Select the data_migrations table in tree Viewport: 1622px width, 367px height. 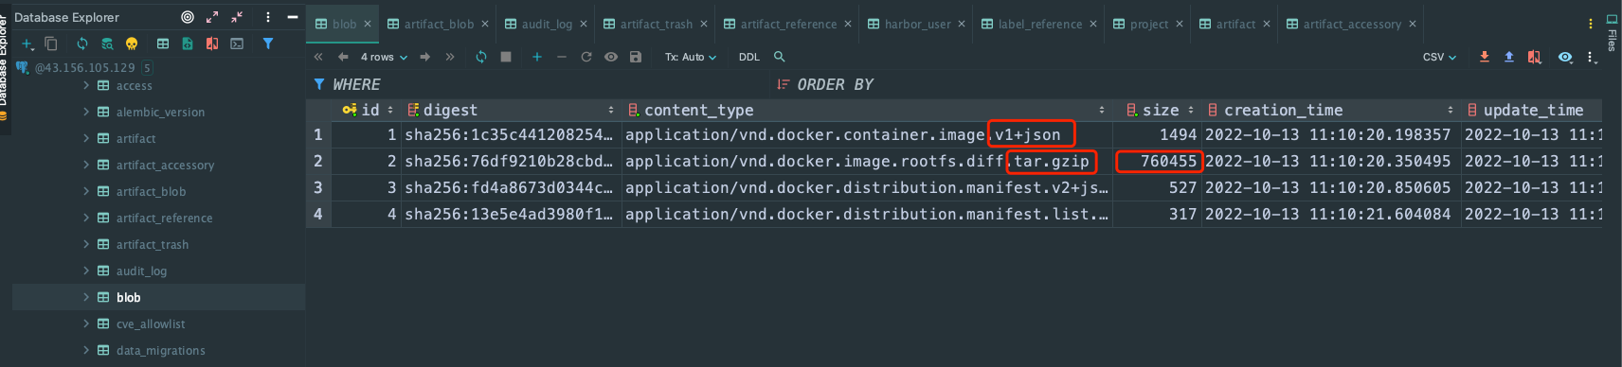click(160, 350)
